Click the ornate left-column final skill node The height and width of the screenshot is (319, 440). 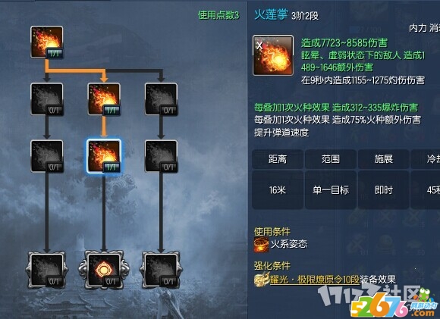[47, 270]
